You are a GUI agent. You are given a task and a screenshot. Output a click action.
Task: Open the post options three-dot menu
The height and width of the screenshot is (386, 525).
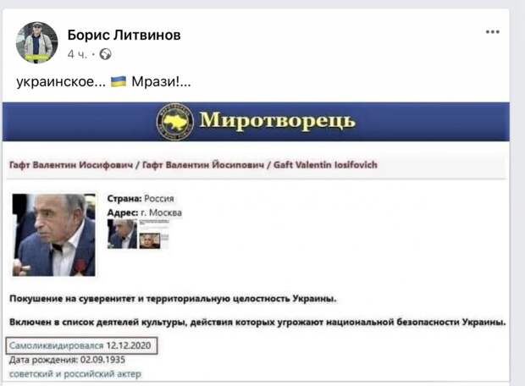point(493,32)
